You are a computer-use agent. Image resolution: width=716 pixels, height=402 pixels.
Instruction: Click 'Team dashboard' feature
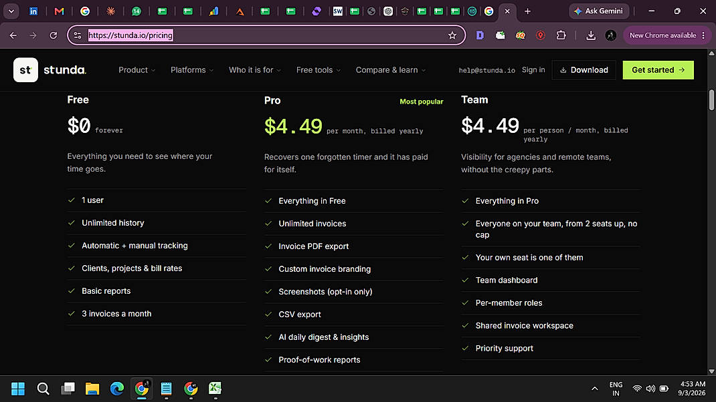(551, 280)
